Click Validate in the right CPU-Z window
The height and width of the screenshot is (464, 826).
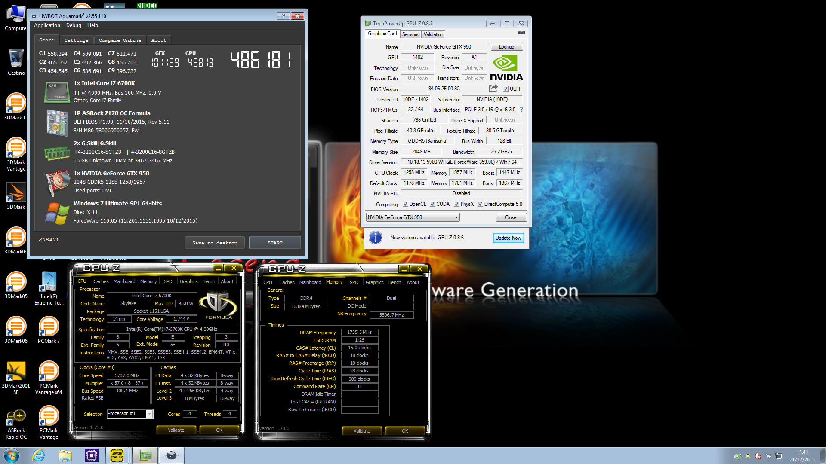click(362, 431)
